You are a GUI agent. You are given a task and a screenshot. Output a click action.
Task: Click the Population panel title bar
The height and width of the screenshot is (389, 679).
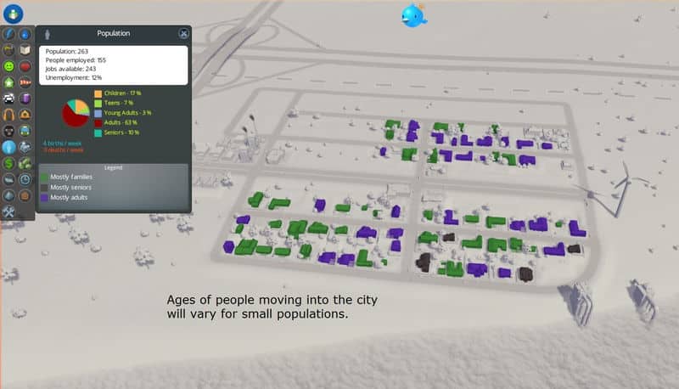click(x=113, y=33)
